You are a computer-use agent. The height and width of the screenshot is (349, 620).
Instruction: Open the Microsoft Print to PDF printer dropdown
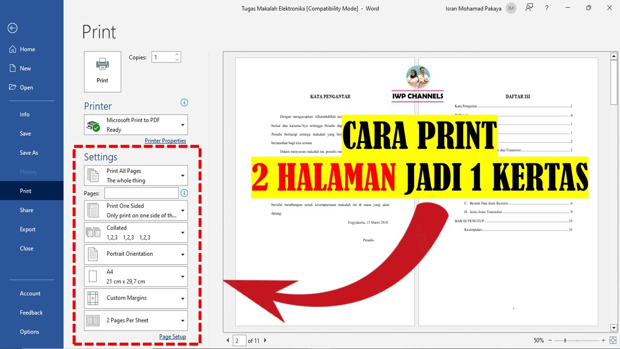click(x=136, y=125)
